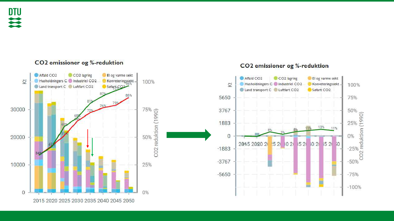Toggle Luftfart CO2 legend entry in left chart
Viewport: 394px width, 221px height.
coord(81,86)
